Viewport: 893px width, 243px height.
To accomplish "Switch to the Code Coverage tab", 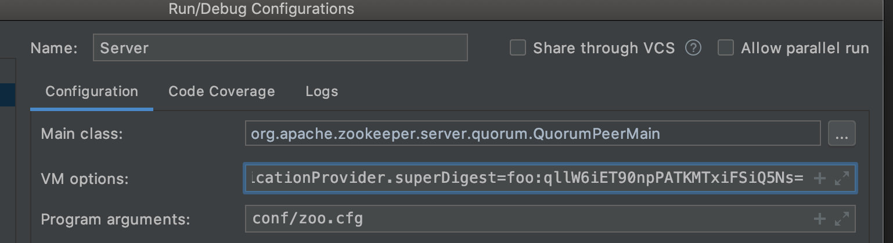I will [221, 91].
